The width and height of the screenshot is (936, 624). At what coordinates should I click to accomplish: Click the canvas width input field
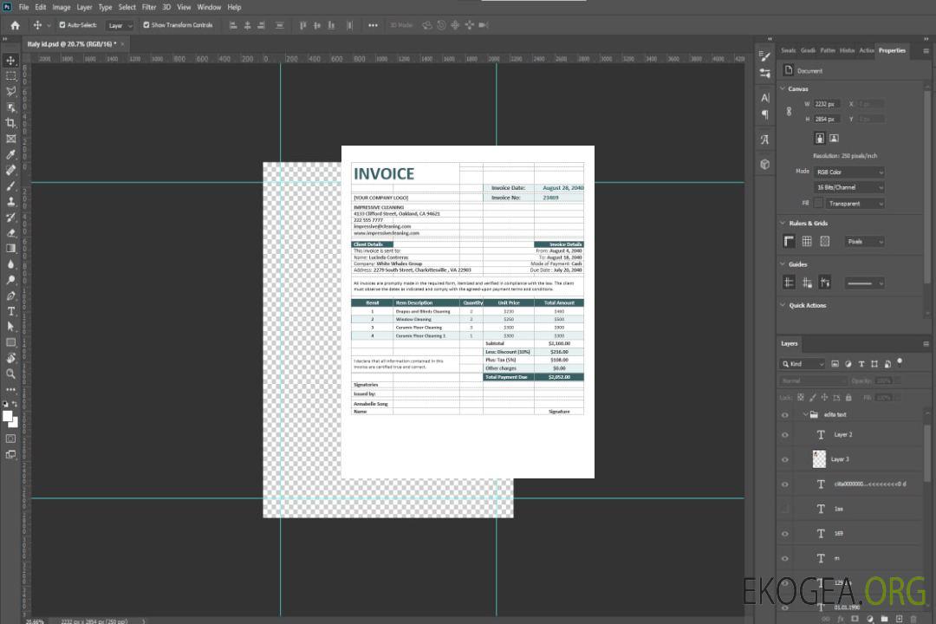[827, 104]
